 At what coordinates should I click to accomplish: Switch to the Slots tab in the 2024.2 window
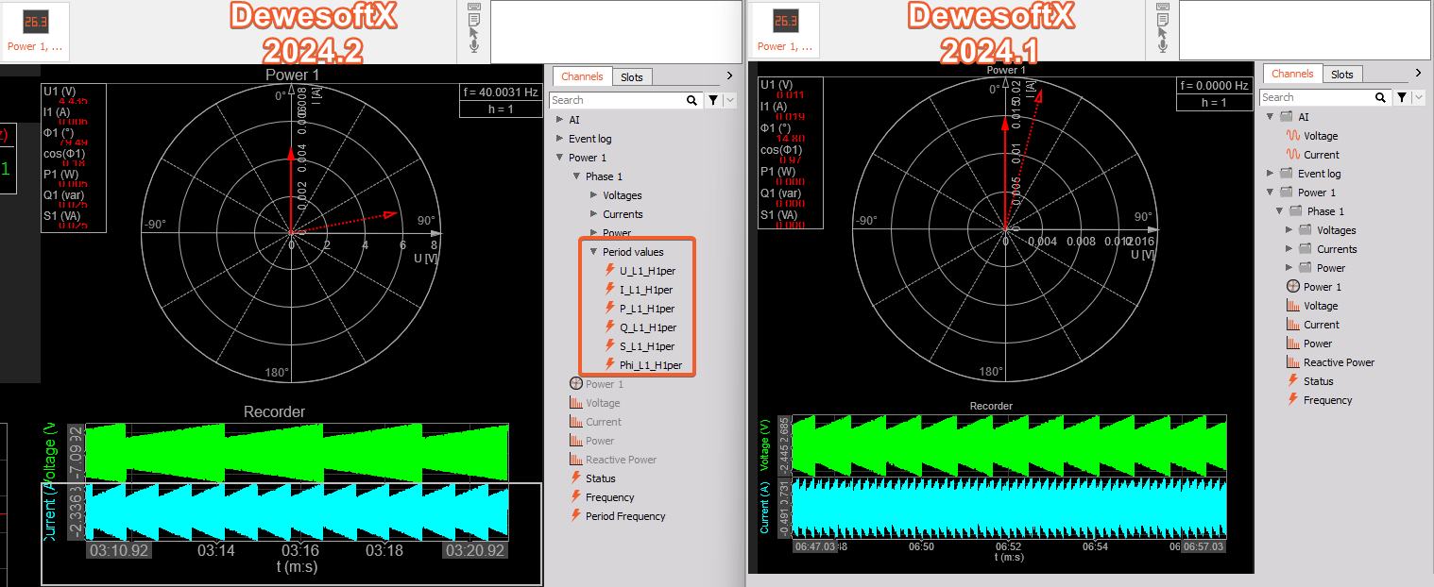click(632, 77)
